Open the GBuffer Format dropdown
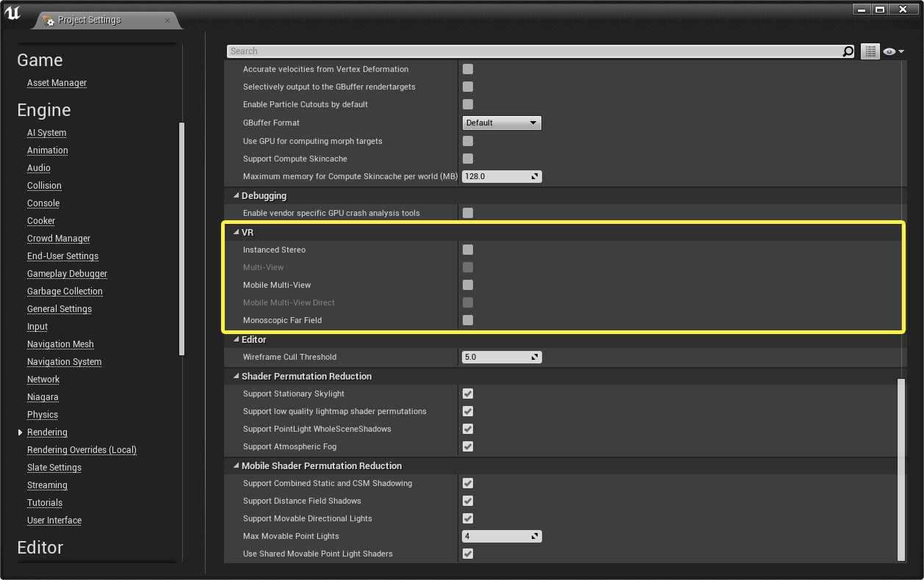924x580 pixels. [502, 123]
